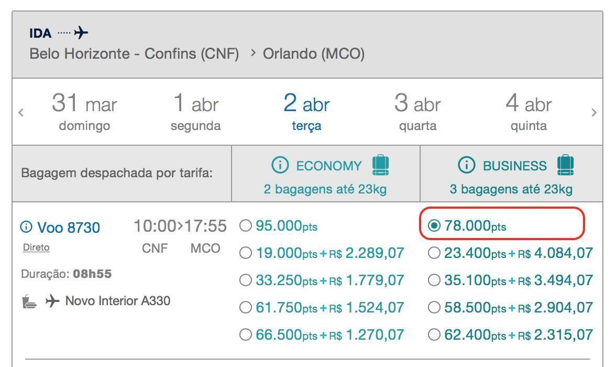Click the Economy luggage icon
The image size is (616, 367).
click(x=381, y=165)
